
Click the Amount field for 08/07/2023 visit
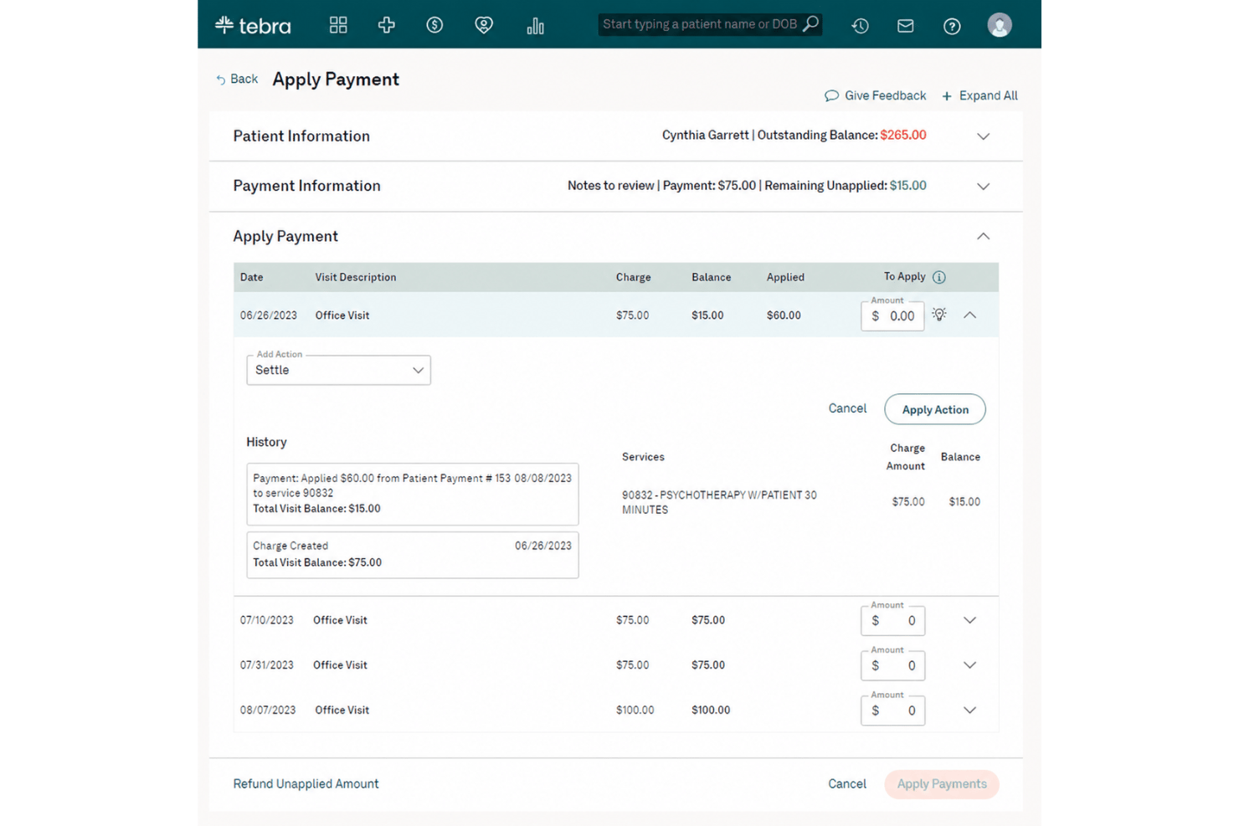[x=893, y=711]
